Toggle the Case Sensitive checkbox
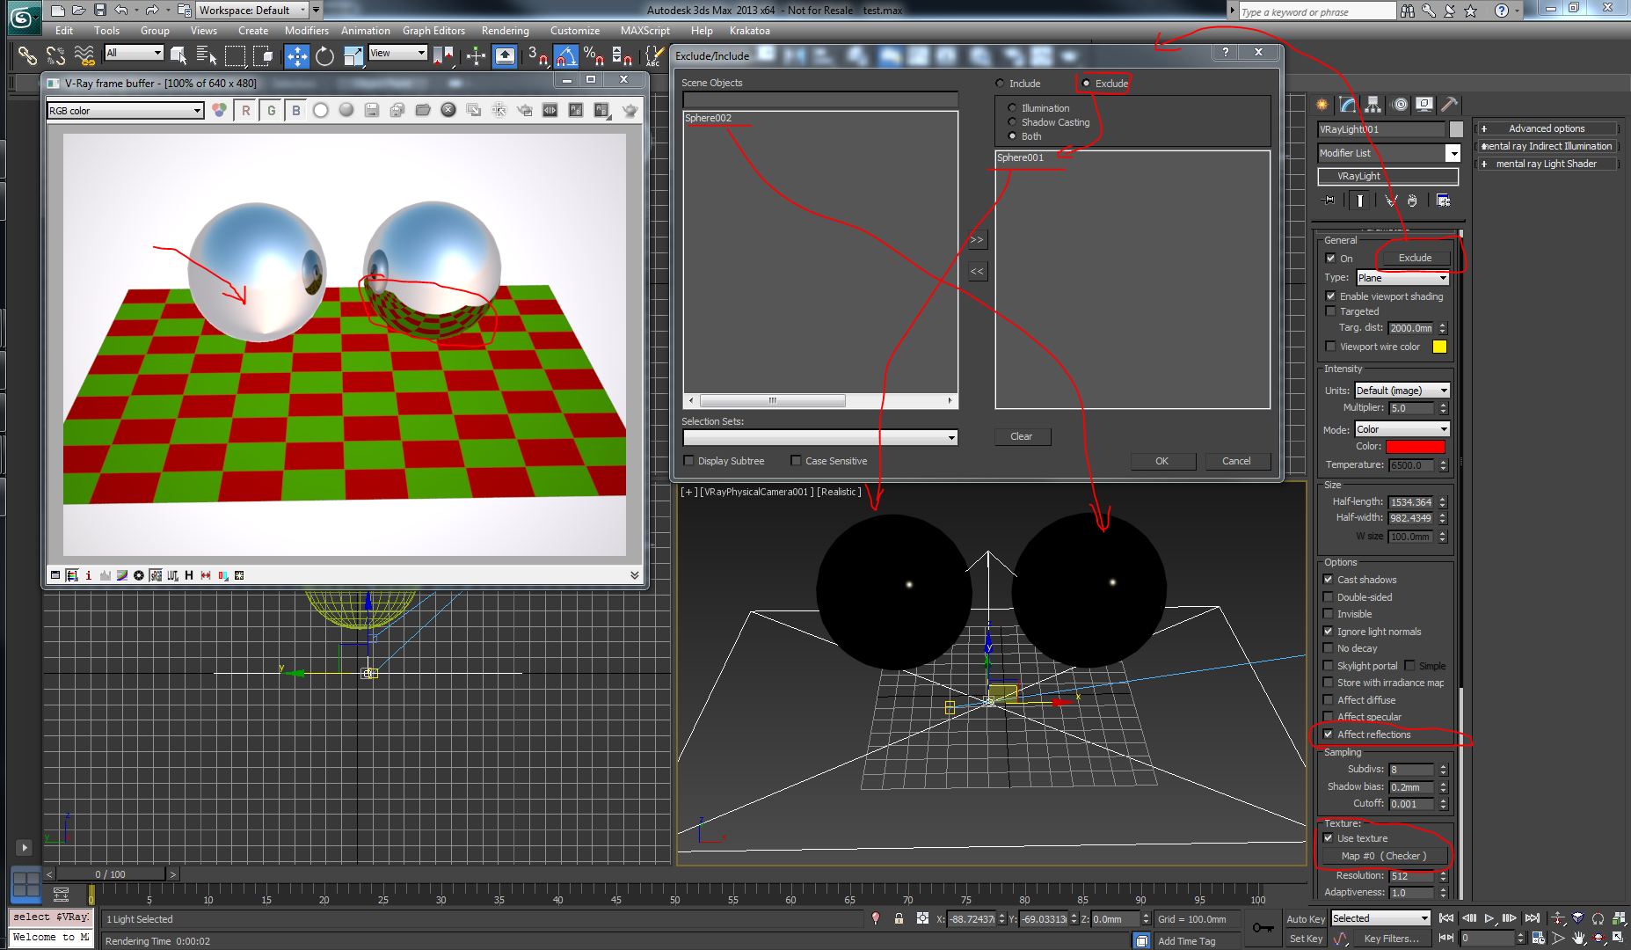This screenshot has width=1631, height=950. pos(796,461)
